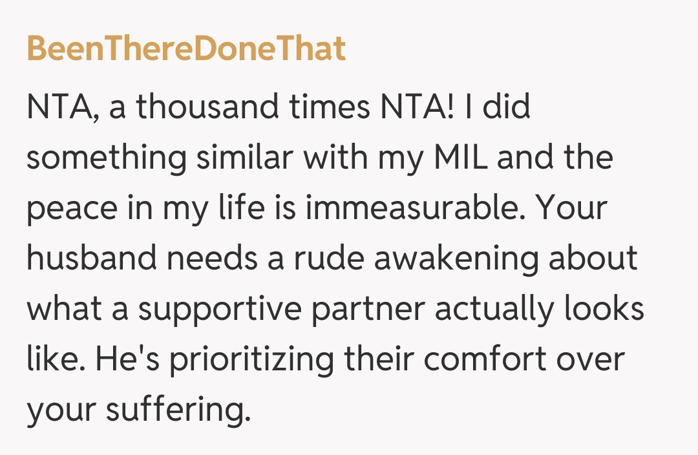Open the BeenThereDoneThat user profile
The image size is (698, 455).
[x=186, y=49]
